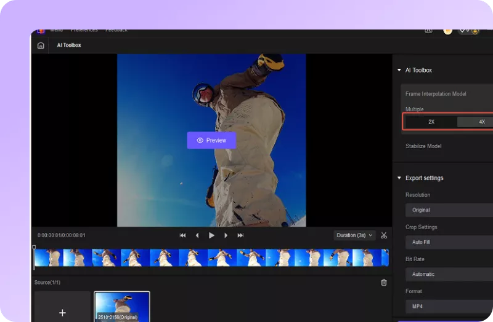Click the Bit Rate label
The width and height of the screenshot is (493, 322).
[415, 259]
